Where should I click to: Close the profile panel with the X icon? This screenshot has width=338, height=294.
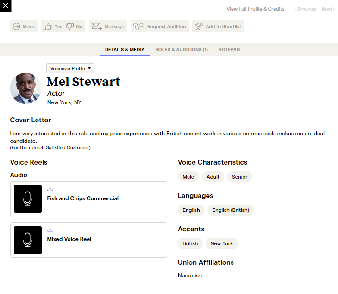click(6, 6)
